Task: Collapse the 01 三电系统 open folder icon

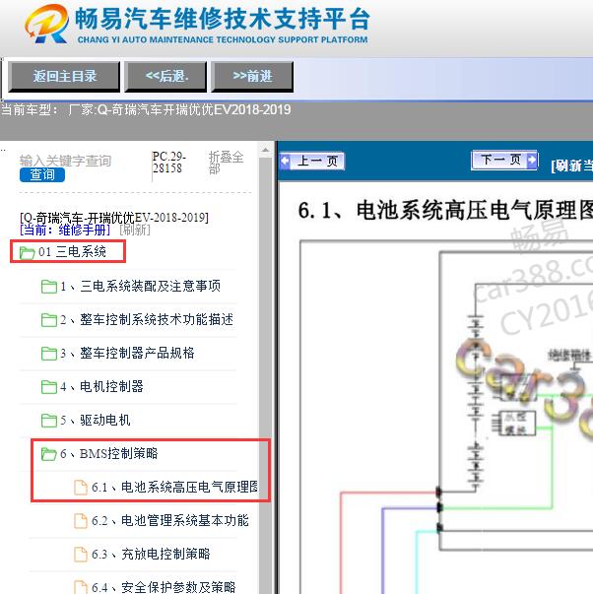Action: (x=27, y=252)
